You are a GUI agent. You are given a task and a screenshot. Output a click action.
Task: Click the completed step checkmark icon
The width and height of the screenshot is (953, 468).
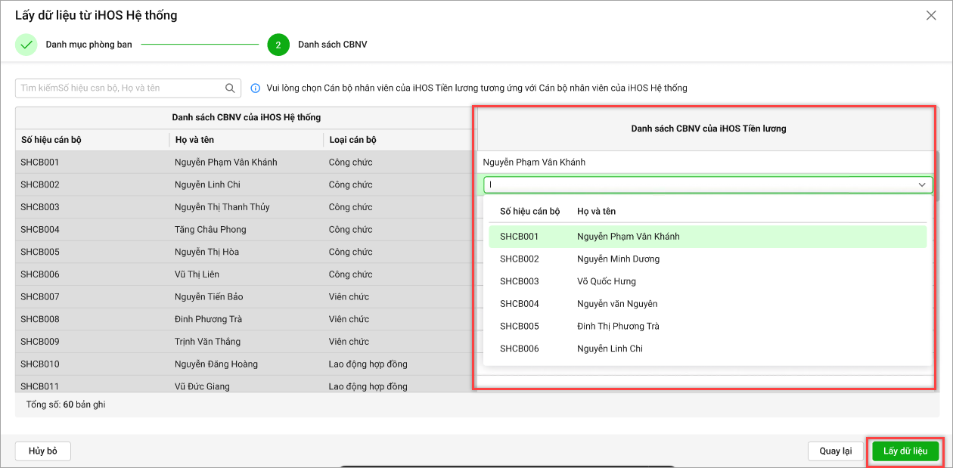26,45
